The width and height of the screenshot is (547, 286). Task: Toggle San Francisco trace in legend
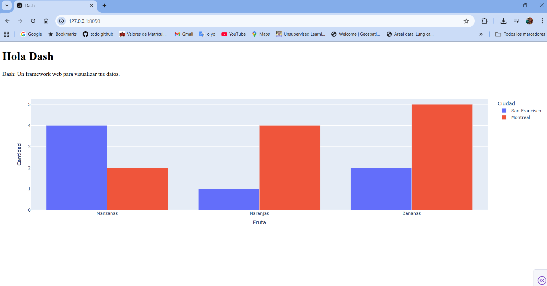click(x=521, y=111)
